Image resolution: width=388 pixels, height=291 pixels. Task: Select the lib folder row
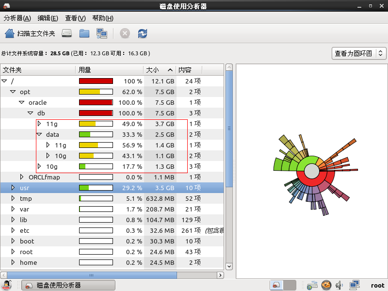(x=112, y=220)
